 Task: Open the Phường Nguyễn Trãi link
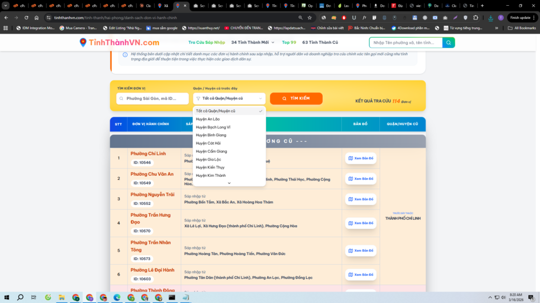(x=152, y=194)
